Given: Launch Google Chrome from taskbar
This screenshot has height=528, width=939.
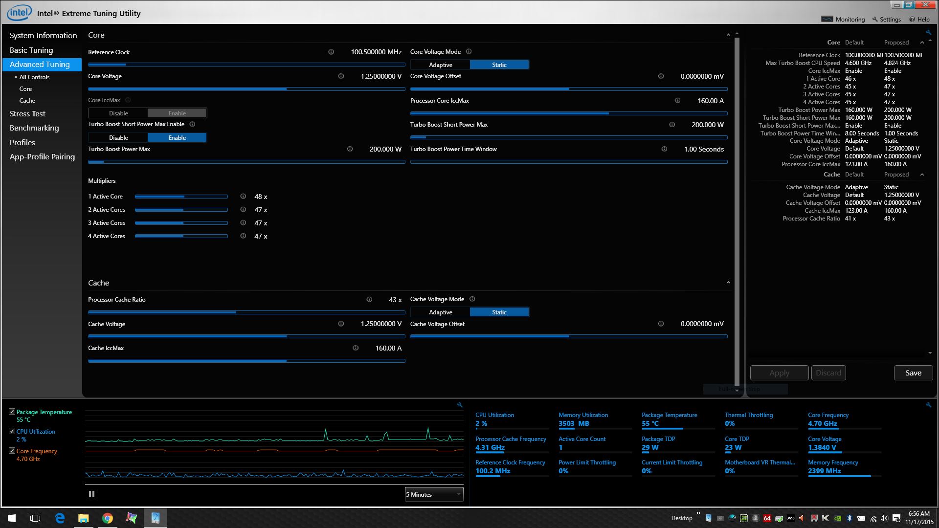Looking at the screenshot, I should coord(108,518).
